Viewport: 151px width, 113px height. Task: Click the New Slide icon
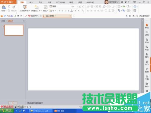[x=37, y=7]
